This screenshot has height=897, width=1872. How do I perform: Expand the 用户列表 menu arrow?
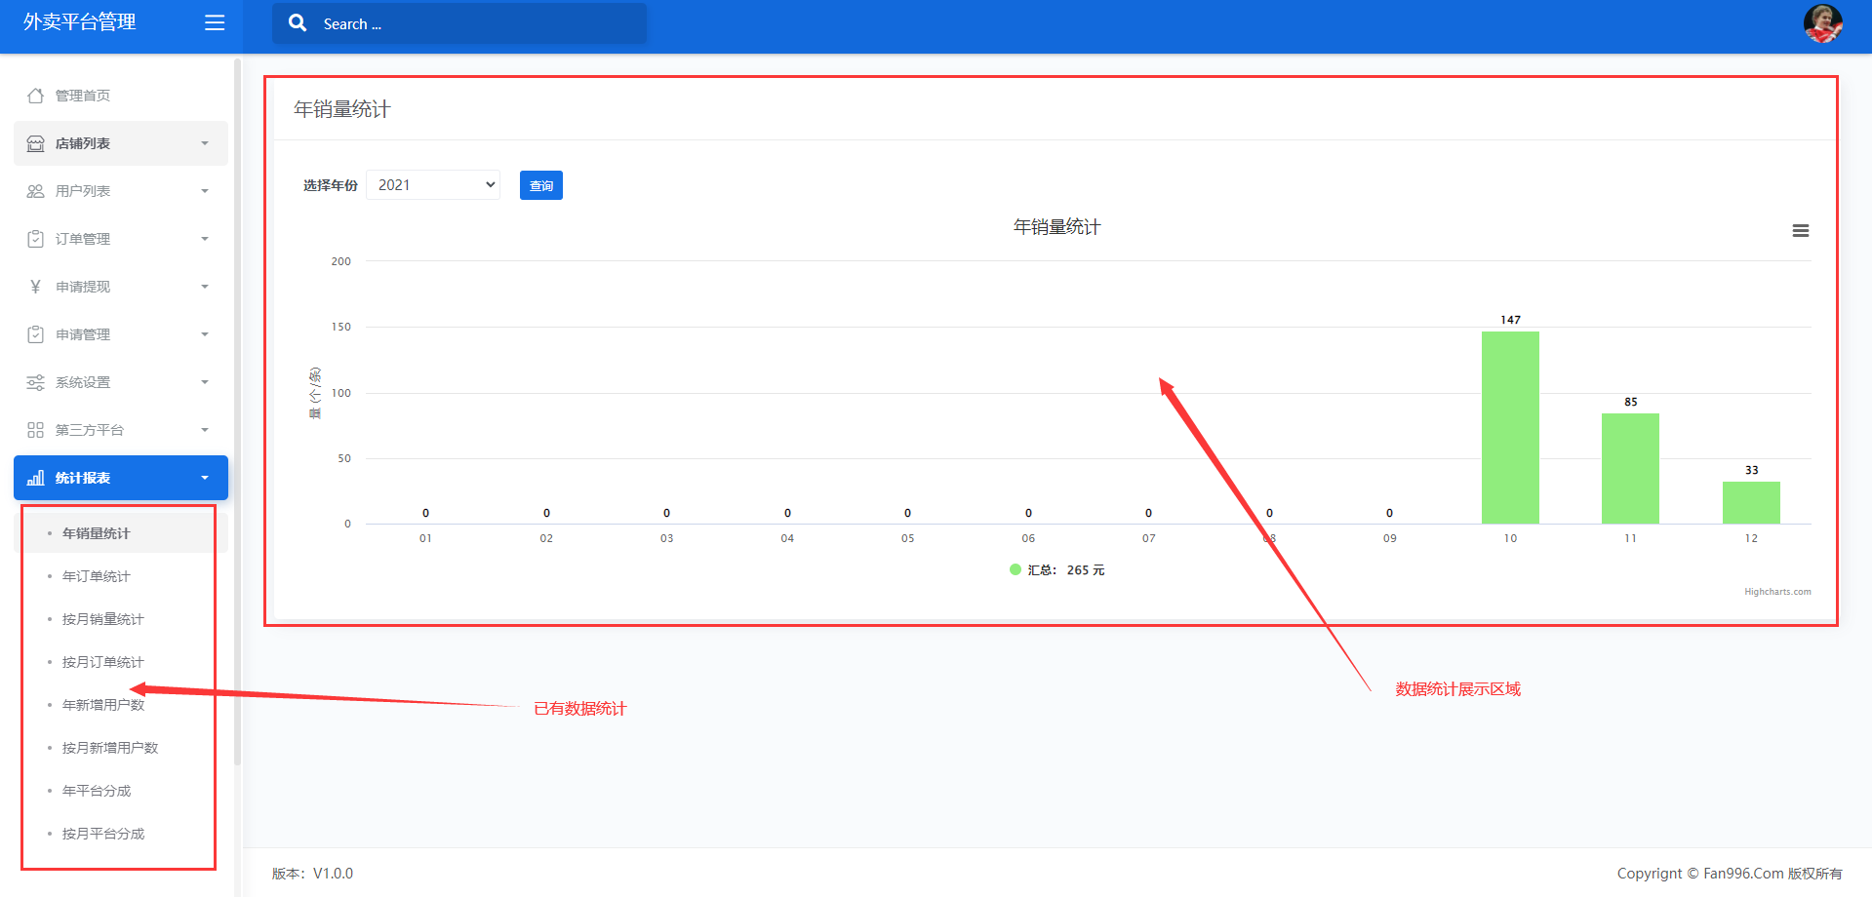coord(205,191)
